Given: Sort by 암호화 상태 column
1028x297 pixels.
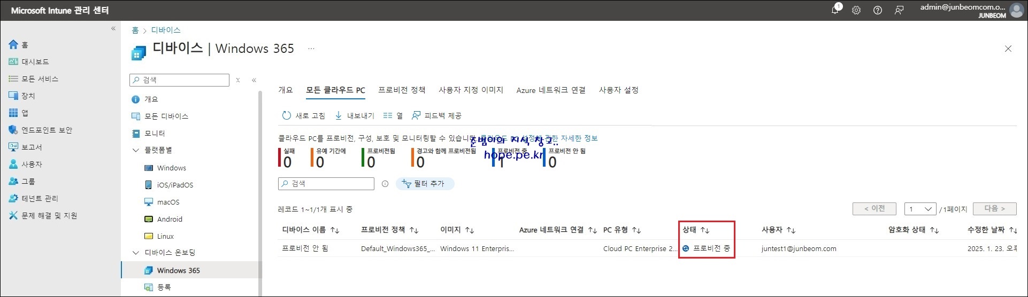Looking at the screenshot, I should 914,230.
